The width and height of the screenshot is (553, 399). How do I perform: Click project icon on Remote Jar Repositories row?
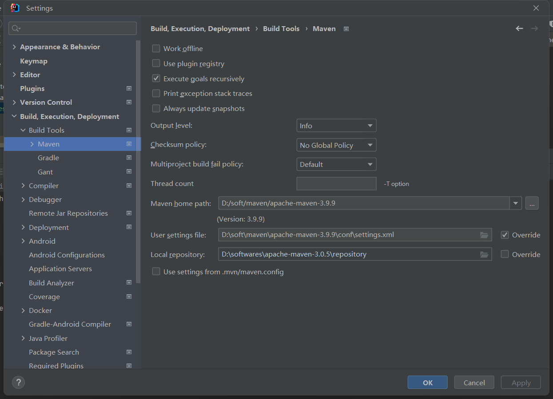129,213
